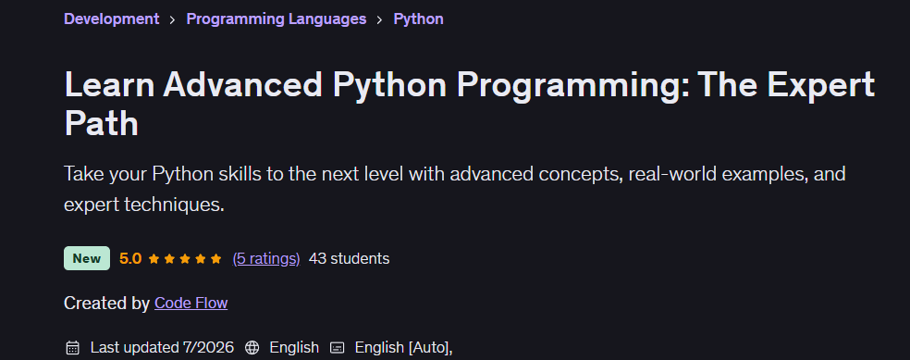910x360 pixels.
Task: Open the Python breadcrumb link
Action: [418, 19]
